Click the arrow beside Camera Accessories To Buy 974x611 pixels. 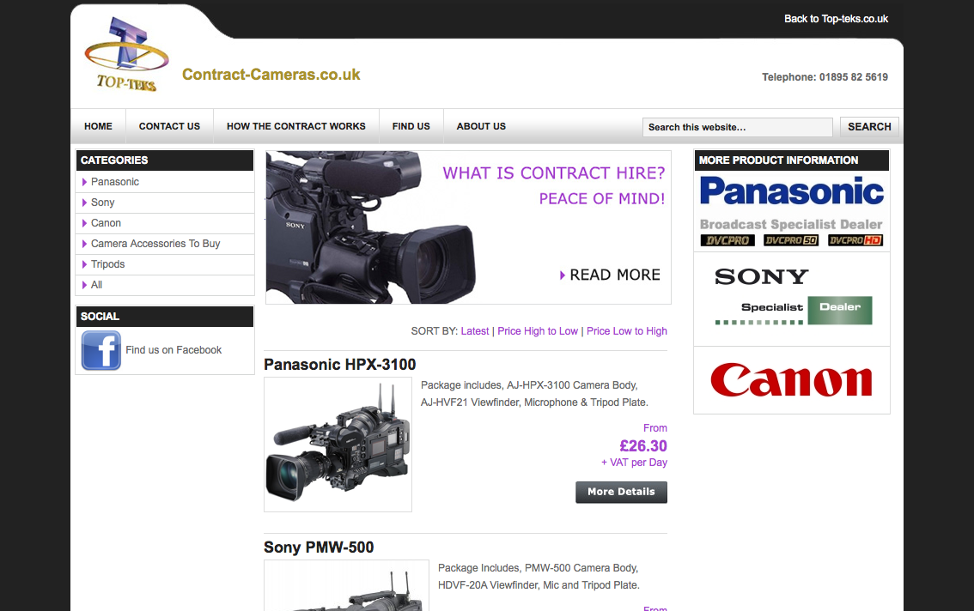84,244
